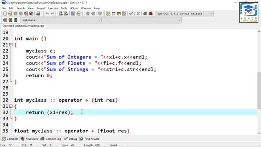Click the Redo arrow icon
This screenshot has width=261, height=147.
point(53,13)
